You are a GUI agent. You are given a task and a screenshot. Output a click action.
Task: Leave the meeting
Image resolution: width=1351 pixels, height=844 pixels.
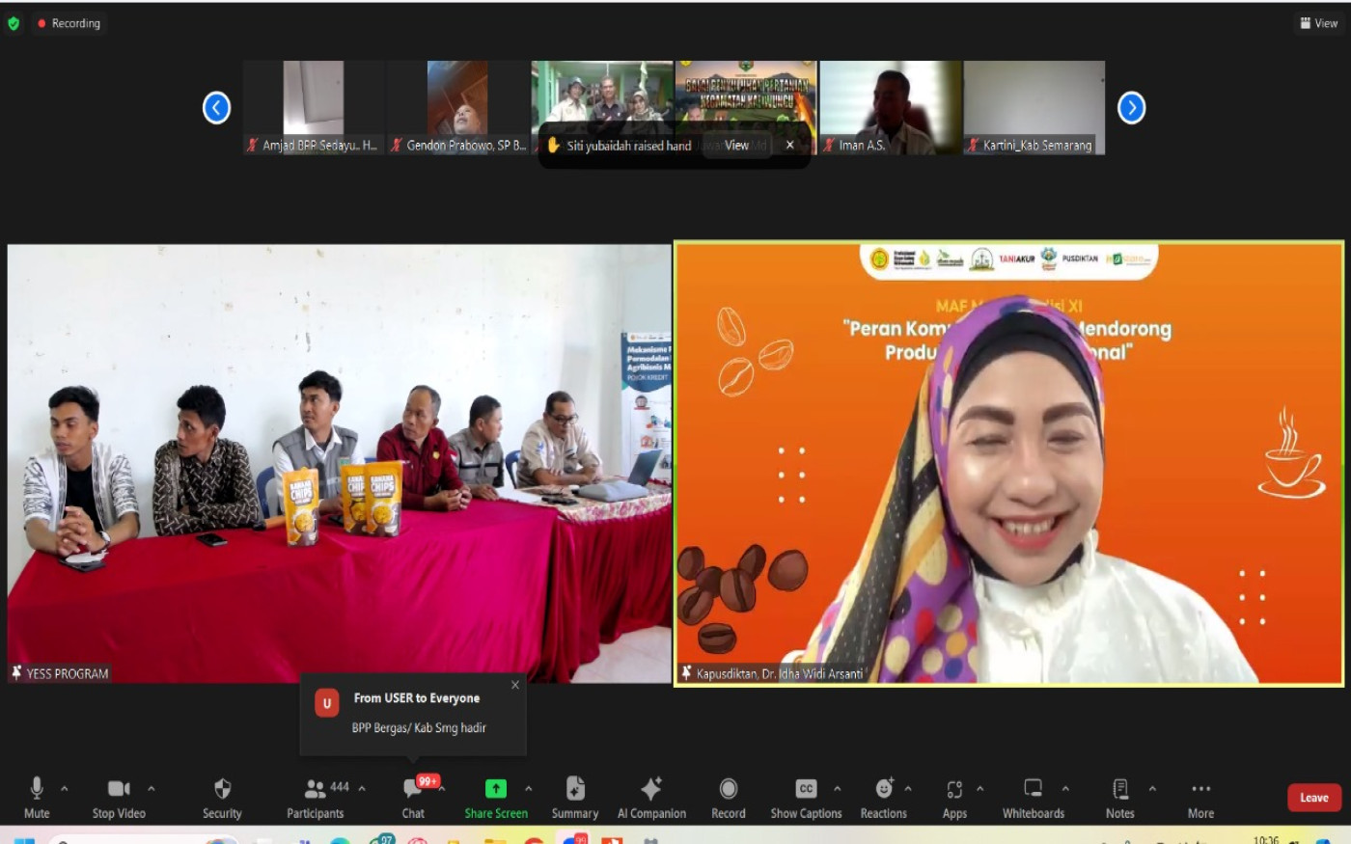point(1313,798)
